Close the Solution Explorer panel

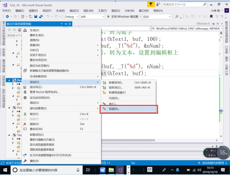click(70, 24)
